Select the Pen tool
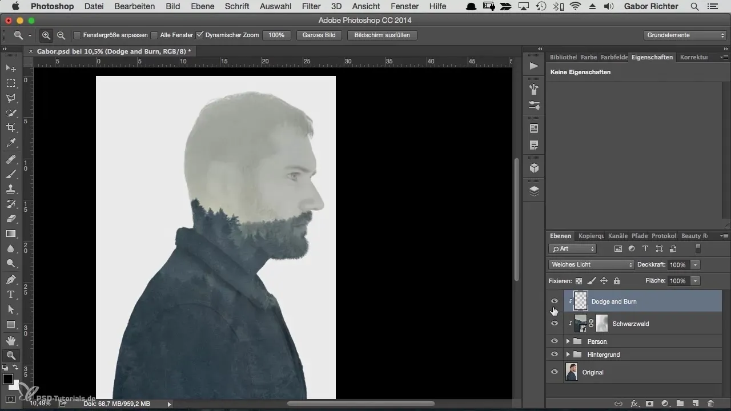This screenshot has width=731, height=411. pos(11,280)
